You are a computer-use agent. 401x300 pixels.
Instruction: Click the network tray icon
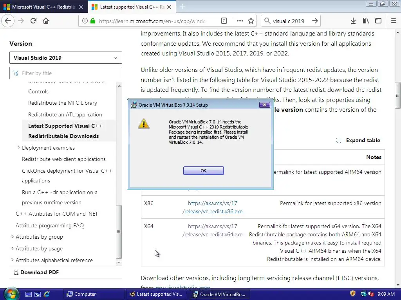[363, 294]
